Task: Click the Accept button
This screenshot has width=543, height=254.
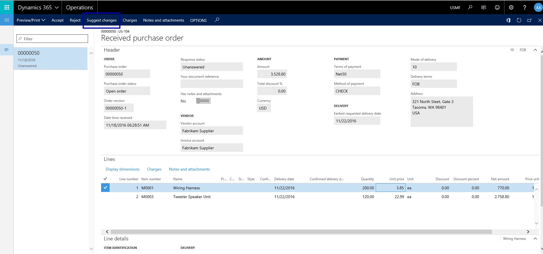Action: point(57,20)
